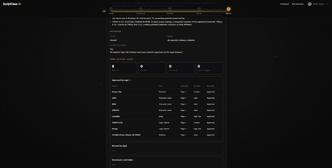Click the Yes cleared for export value

point(112,49)
